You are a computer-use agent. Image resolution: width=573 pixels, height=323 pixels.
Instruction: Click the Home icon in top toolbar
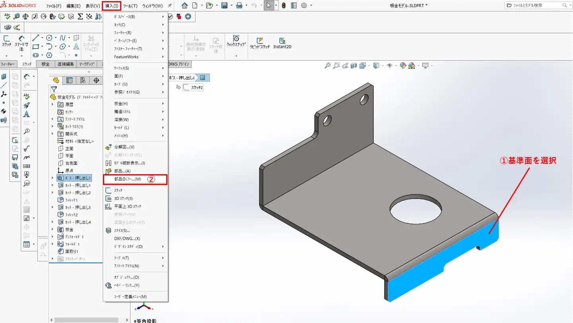[185, 6]
